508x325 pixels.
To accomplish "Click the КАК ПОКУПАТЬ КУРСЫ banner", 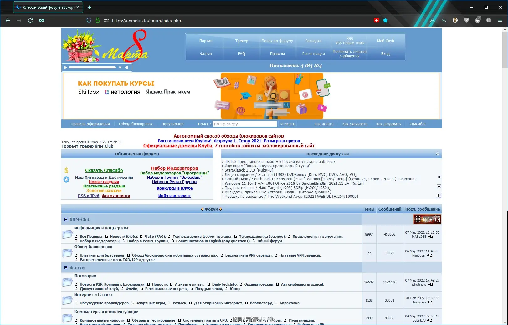I will pos(251,96).
